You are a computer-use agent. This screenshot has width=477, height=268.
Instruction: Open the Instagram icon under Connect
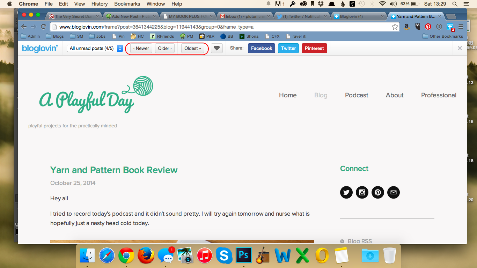coord(362,192)
